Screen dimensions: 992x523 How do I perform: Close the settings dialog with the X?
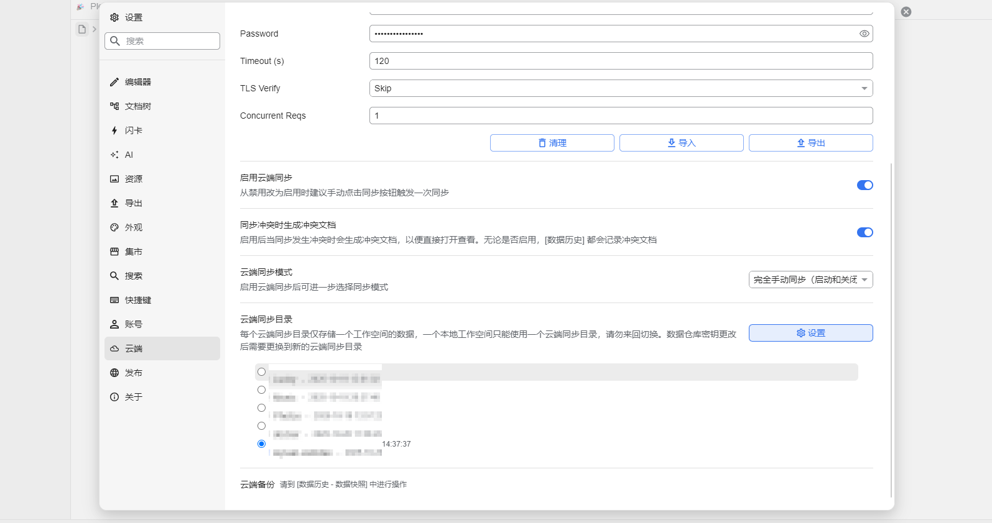[906, 12]
